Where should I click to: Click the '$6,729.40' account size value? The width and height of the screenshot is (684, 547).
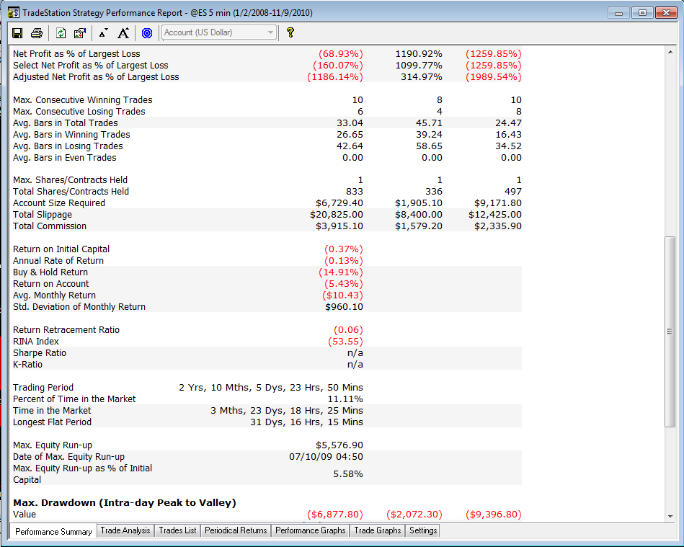point(339,203)
